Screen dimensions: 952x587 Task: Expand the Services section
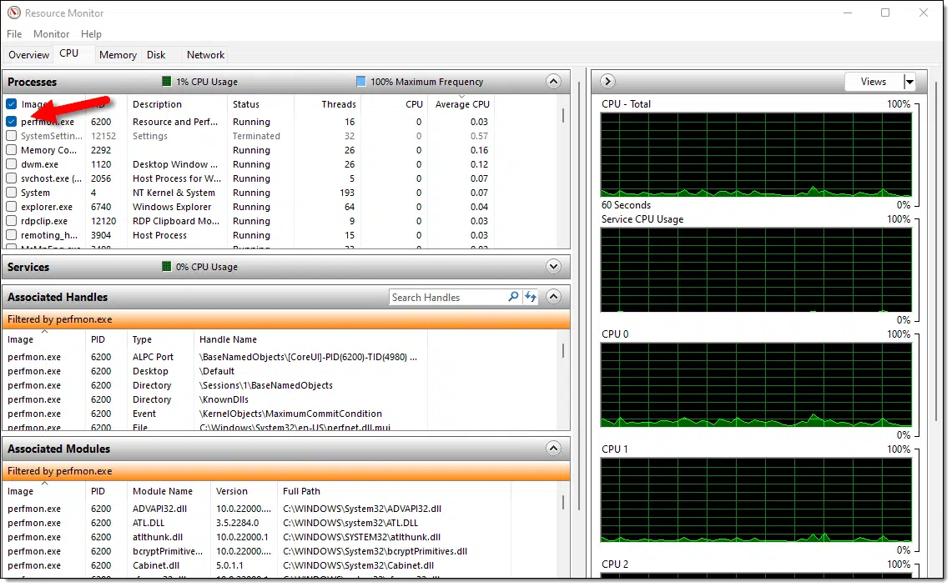(x=553, y=267)
